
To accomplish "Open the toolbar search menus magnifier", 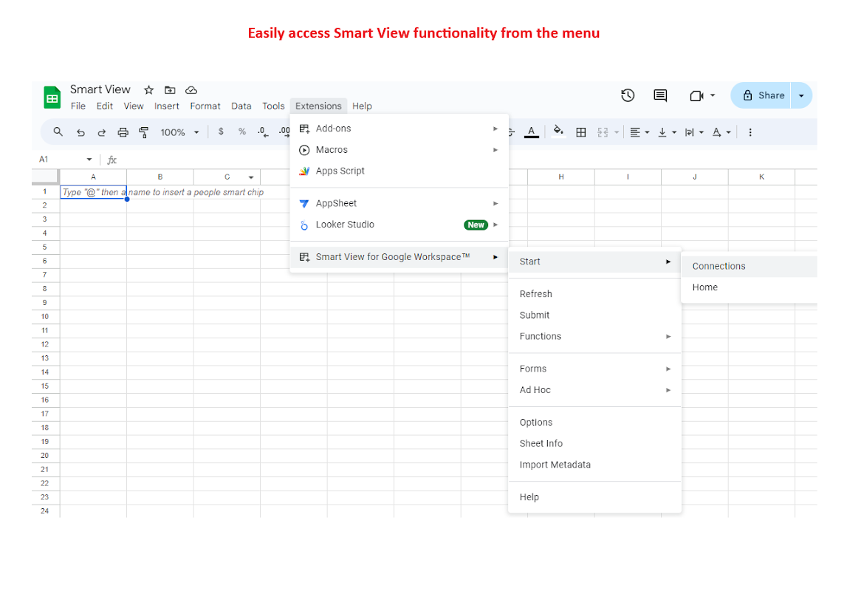I will point(58,131).
